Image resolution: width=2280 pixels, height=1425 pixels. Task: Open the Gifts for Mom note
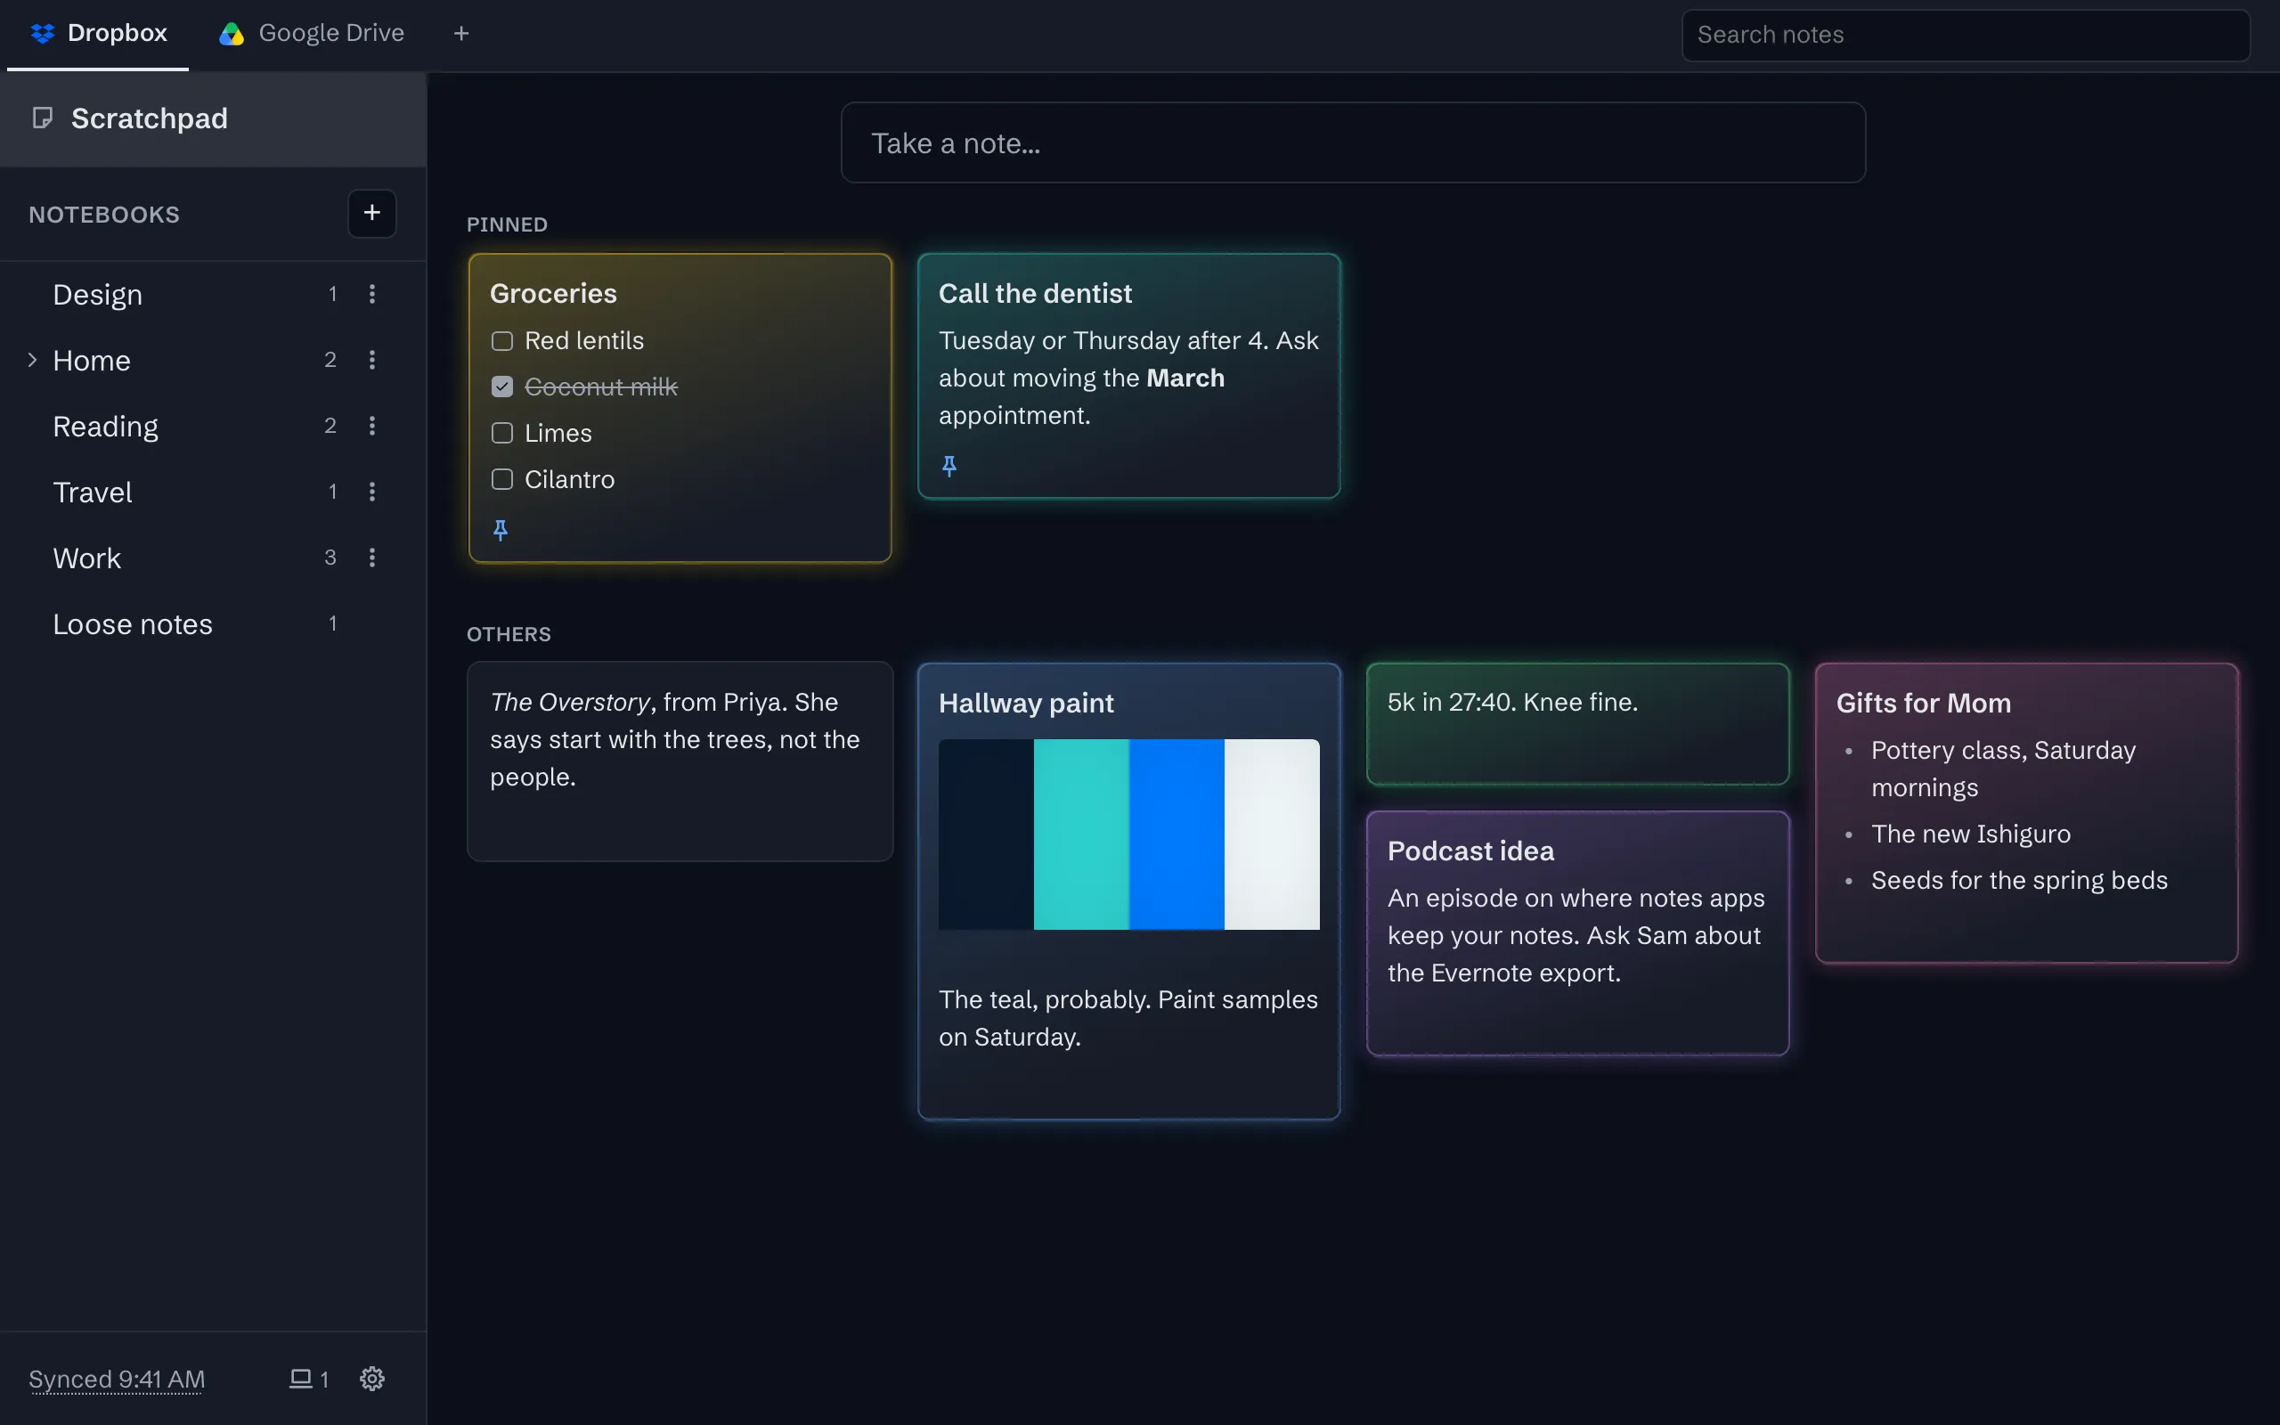(x=2026, y=812)
